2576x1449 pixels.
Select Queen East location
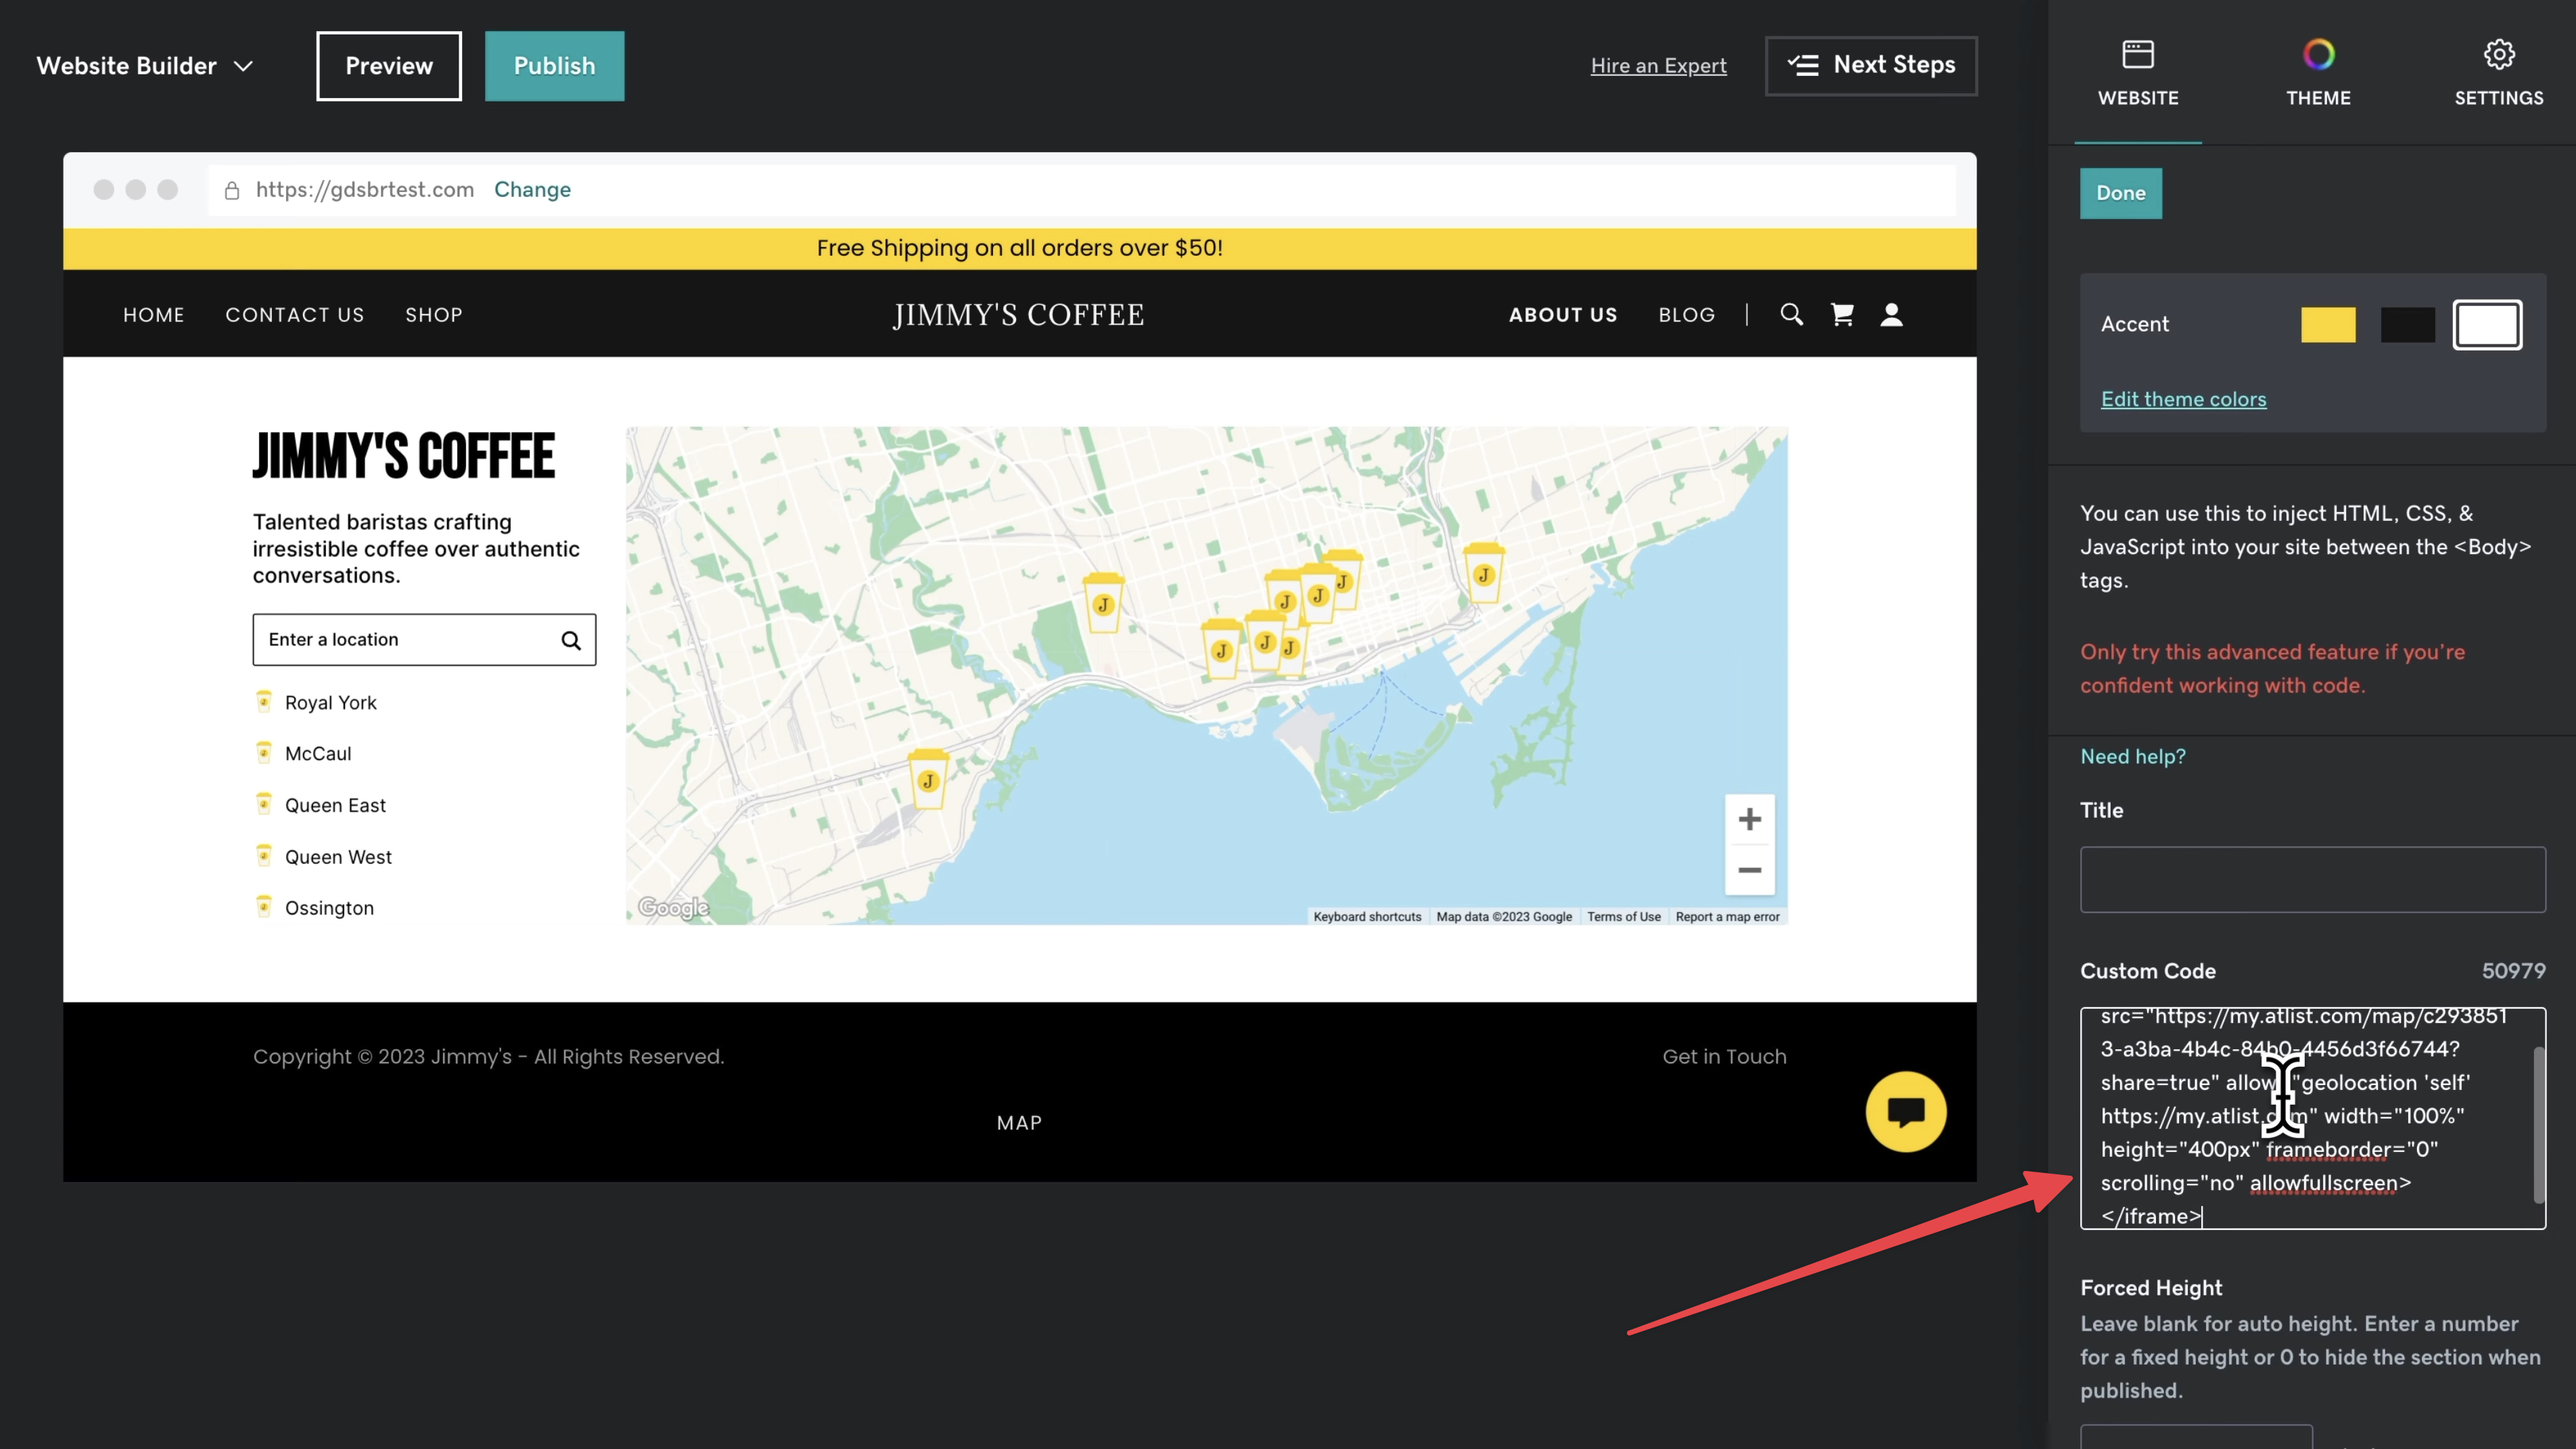(x=335, y=806)
